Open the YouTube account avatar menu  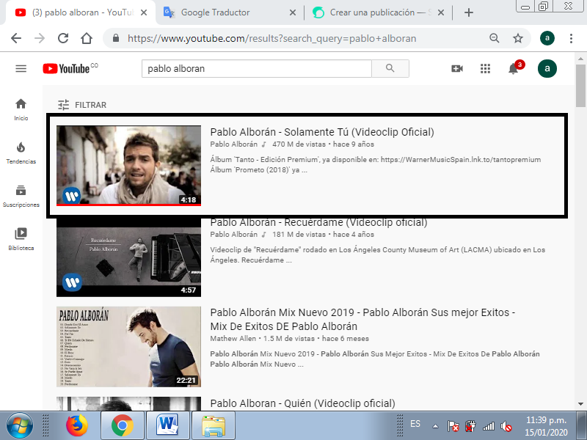click(547, 68)
